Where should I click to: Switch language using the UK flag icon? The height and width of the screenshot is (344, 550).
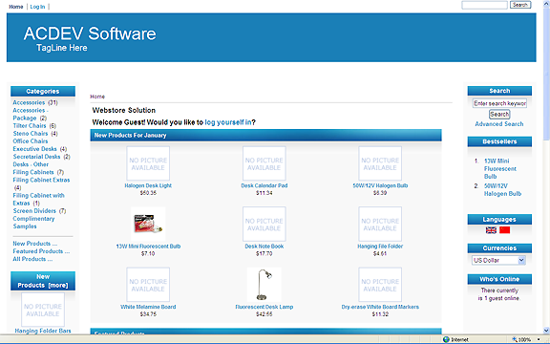coord(491,230)
